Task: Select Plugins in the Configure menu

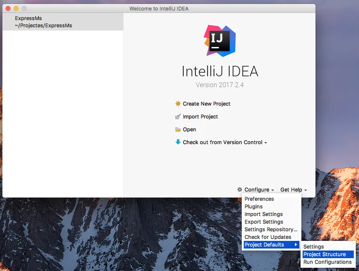Action: point(253,206)
